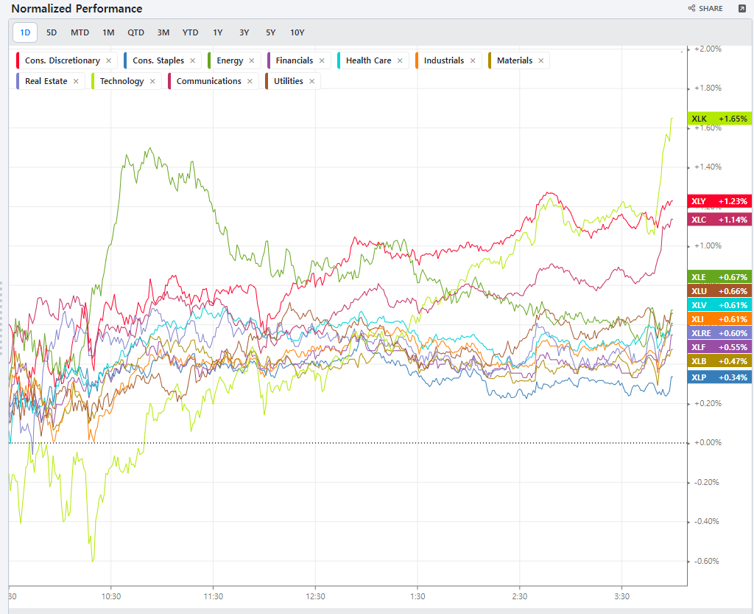The width and height of the screenshot is (754, 614).
Task: Remove Real Estate using its X icon
Action: [76, 82]
